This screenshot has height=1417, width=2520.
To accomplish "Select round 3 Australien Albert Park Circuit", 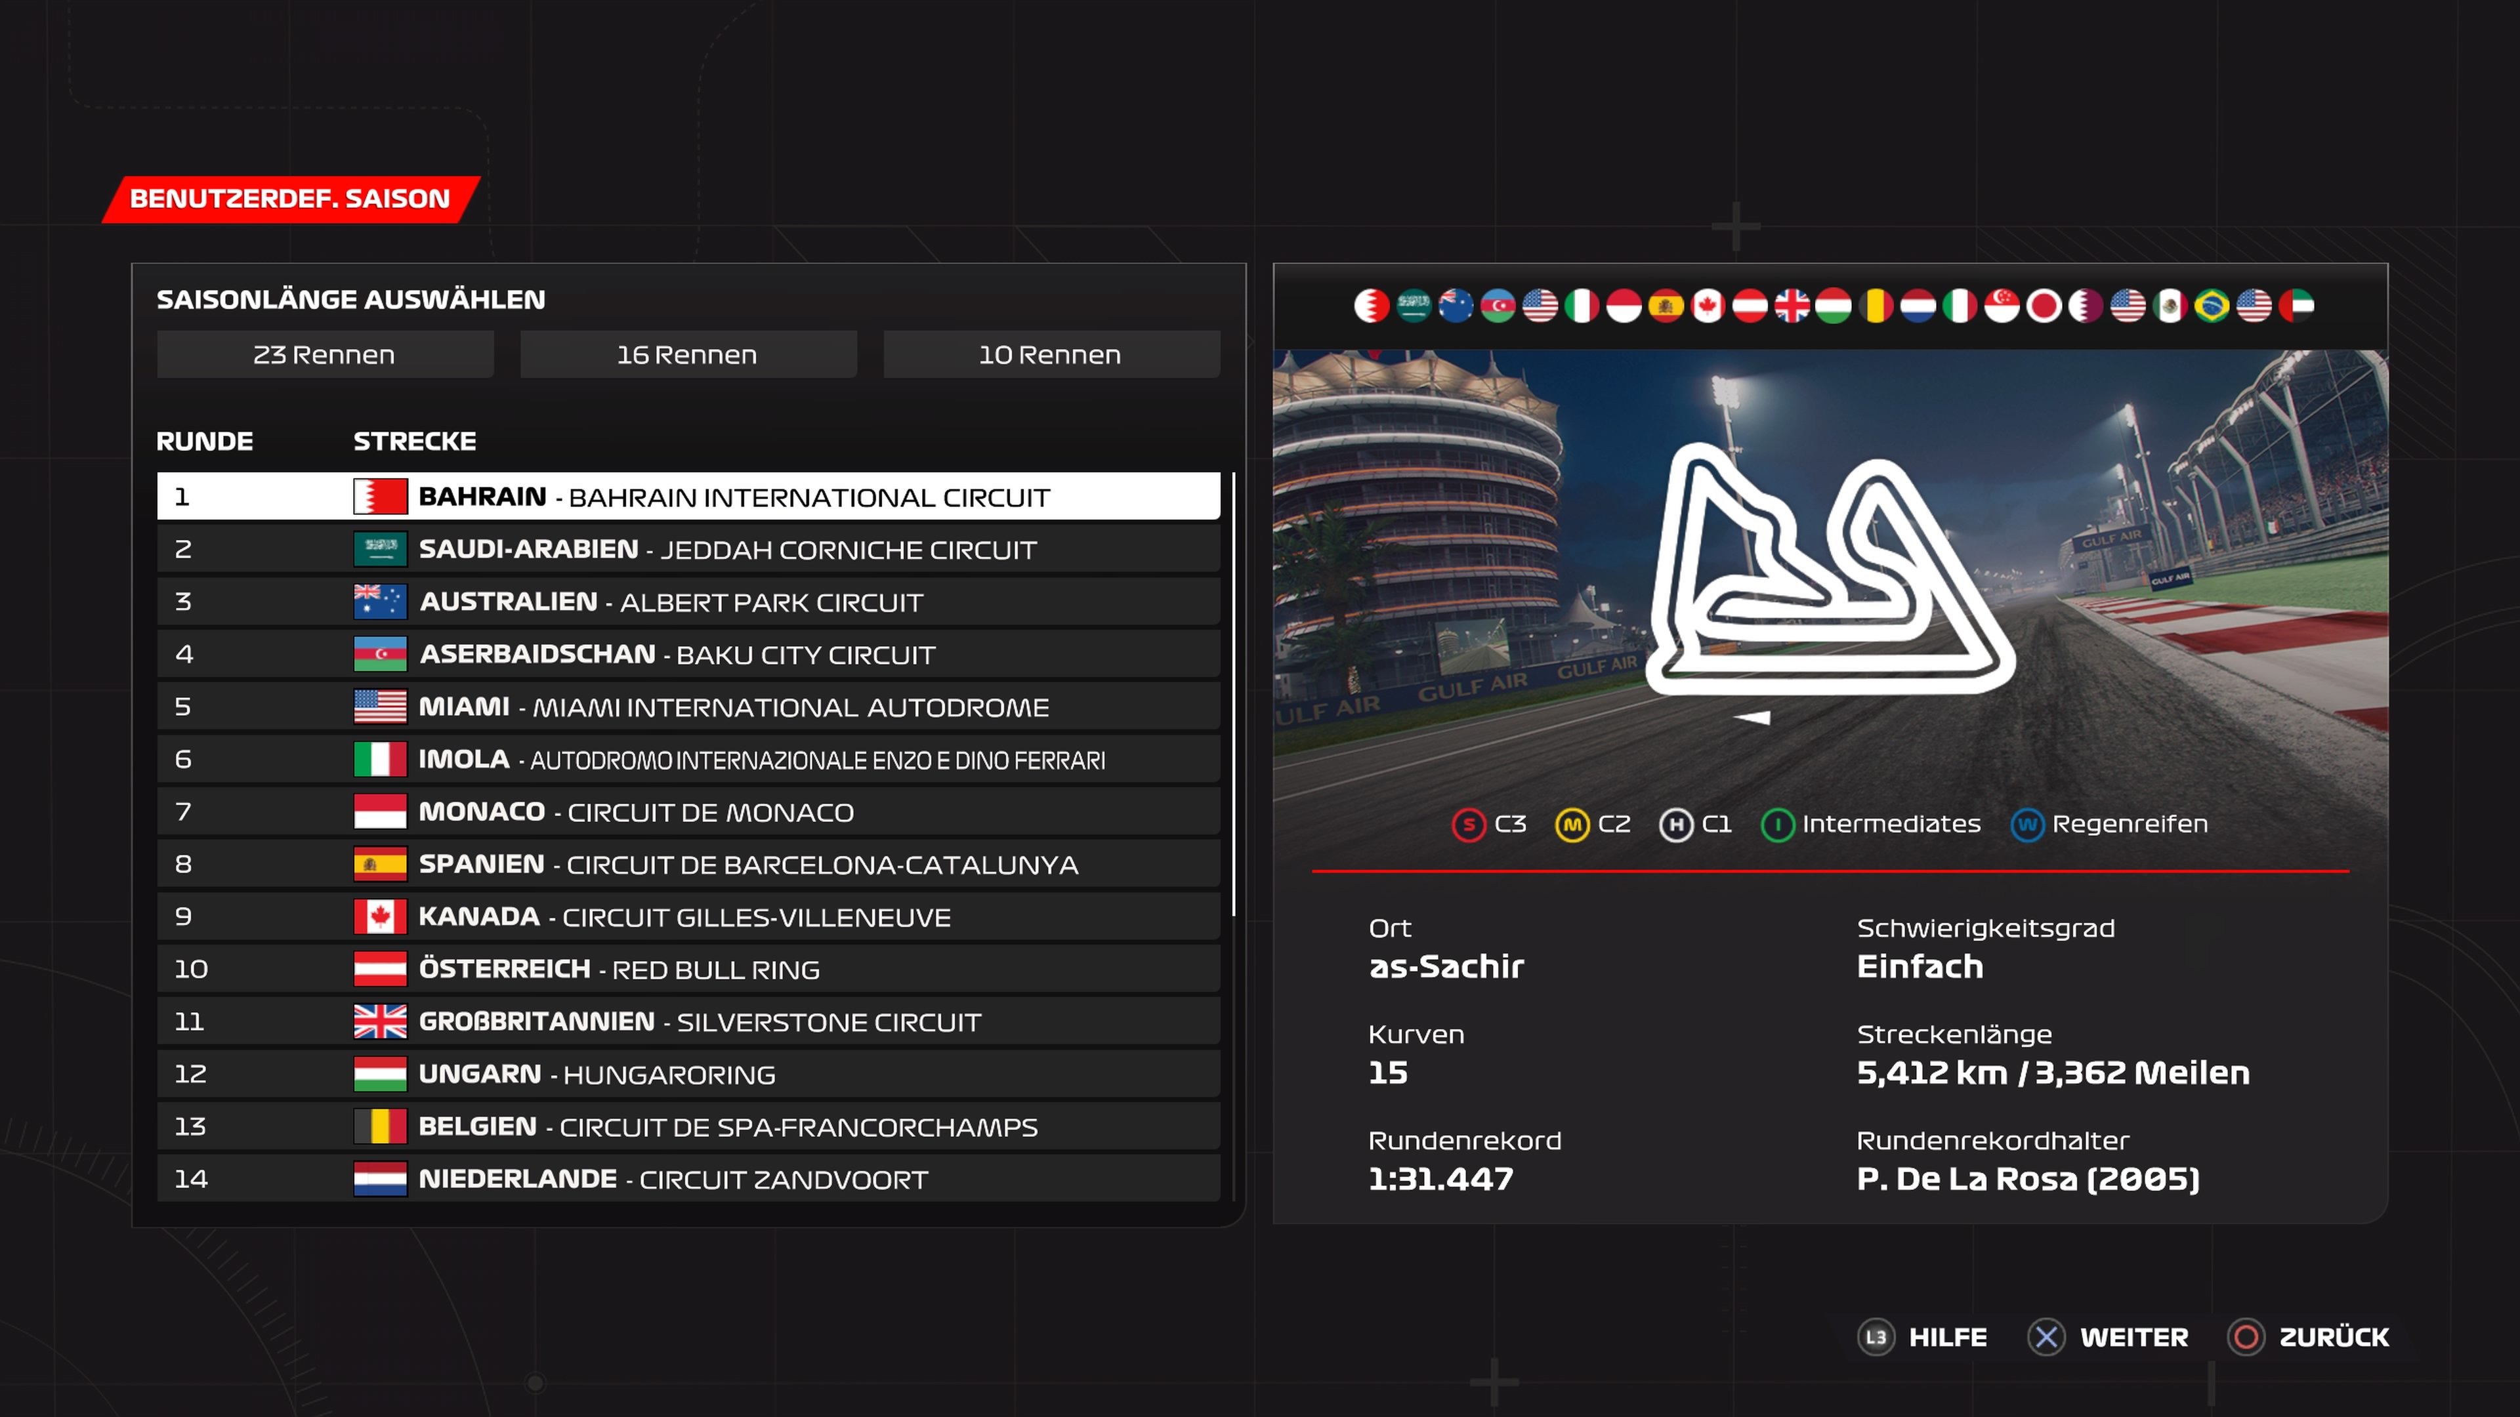I will [688, 602].
